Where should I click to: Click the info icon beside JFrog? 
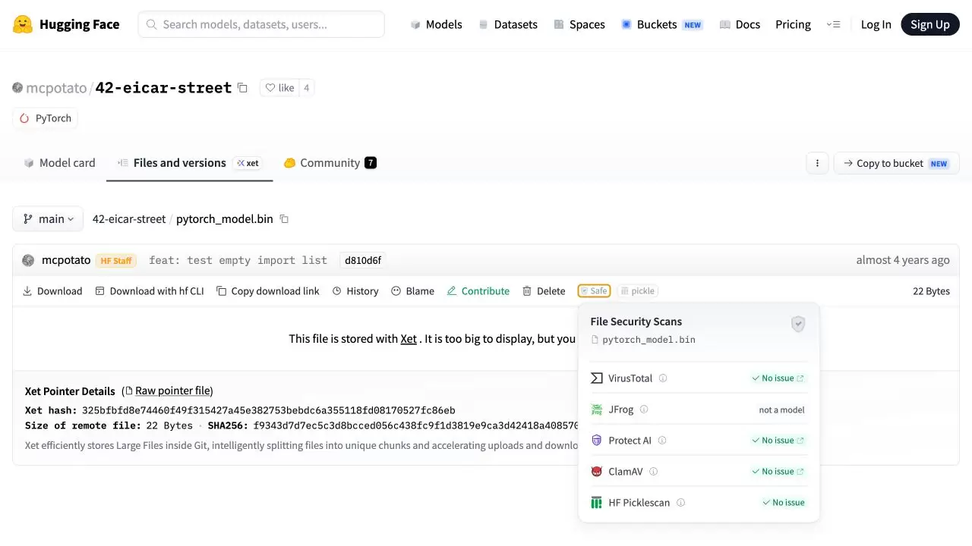644,409
